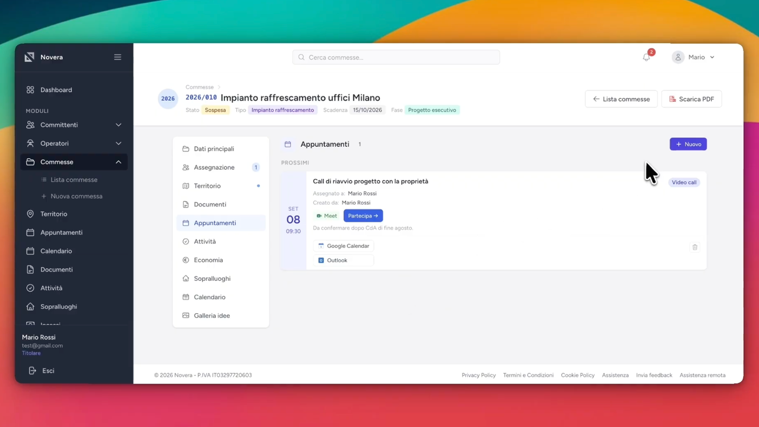759x427 pixels.
Task: Click the Video call tag
Action: click(684, 183)
